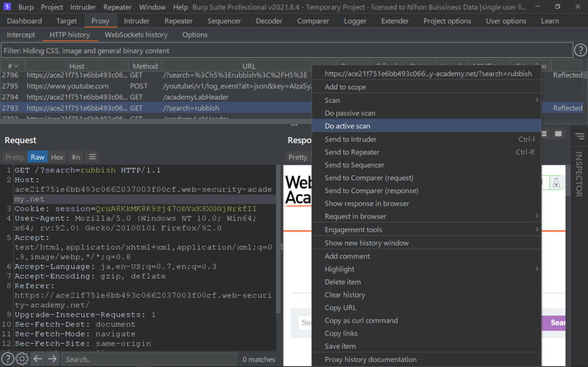Select Do active scan menu entry
588x367 pixels.
click(426, 126)
